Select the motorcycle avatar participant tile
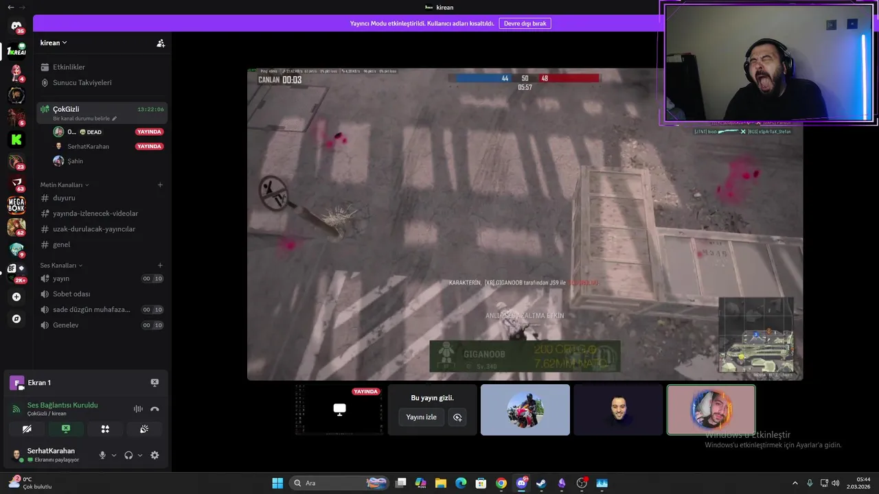This screenshot has height=494, width=879. 525,410
